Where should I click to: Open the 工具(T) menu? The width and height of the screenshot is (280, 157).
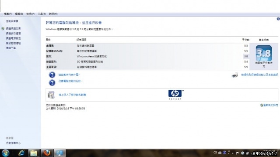click(42, 14)
